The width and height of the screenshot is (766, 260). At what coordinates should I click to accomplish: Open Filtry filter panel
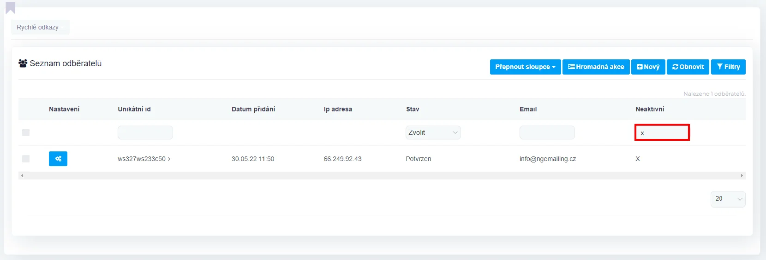728,67
